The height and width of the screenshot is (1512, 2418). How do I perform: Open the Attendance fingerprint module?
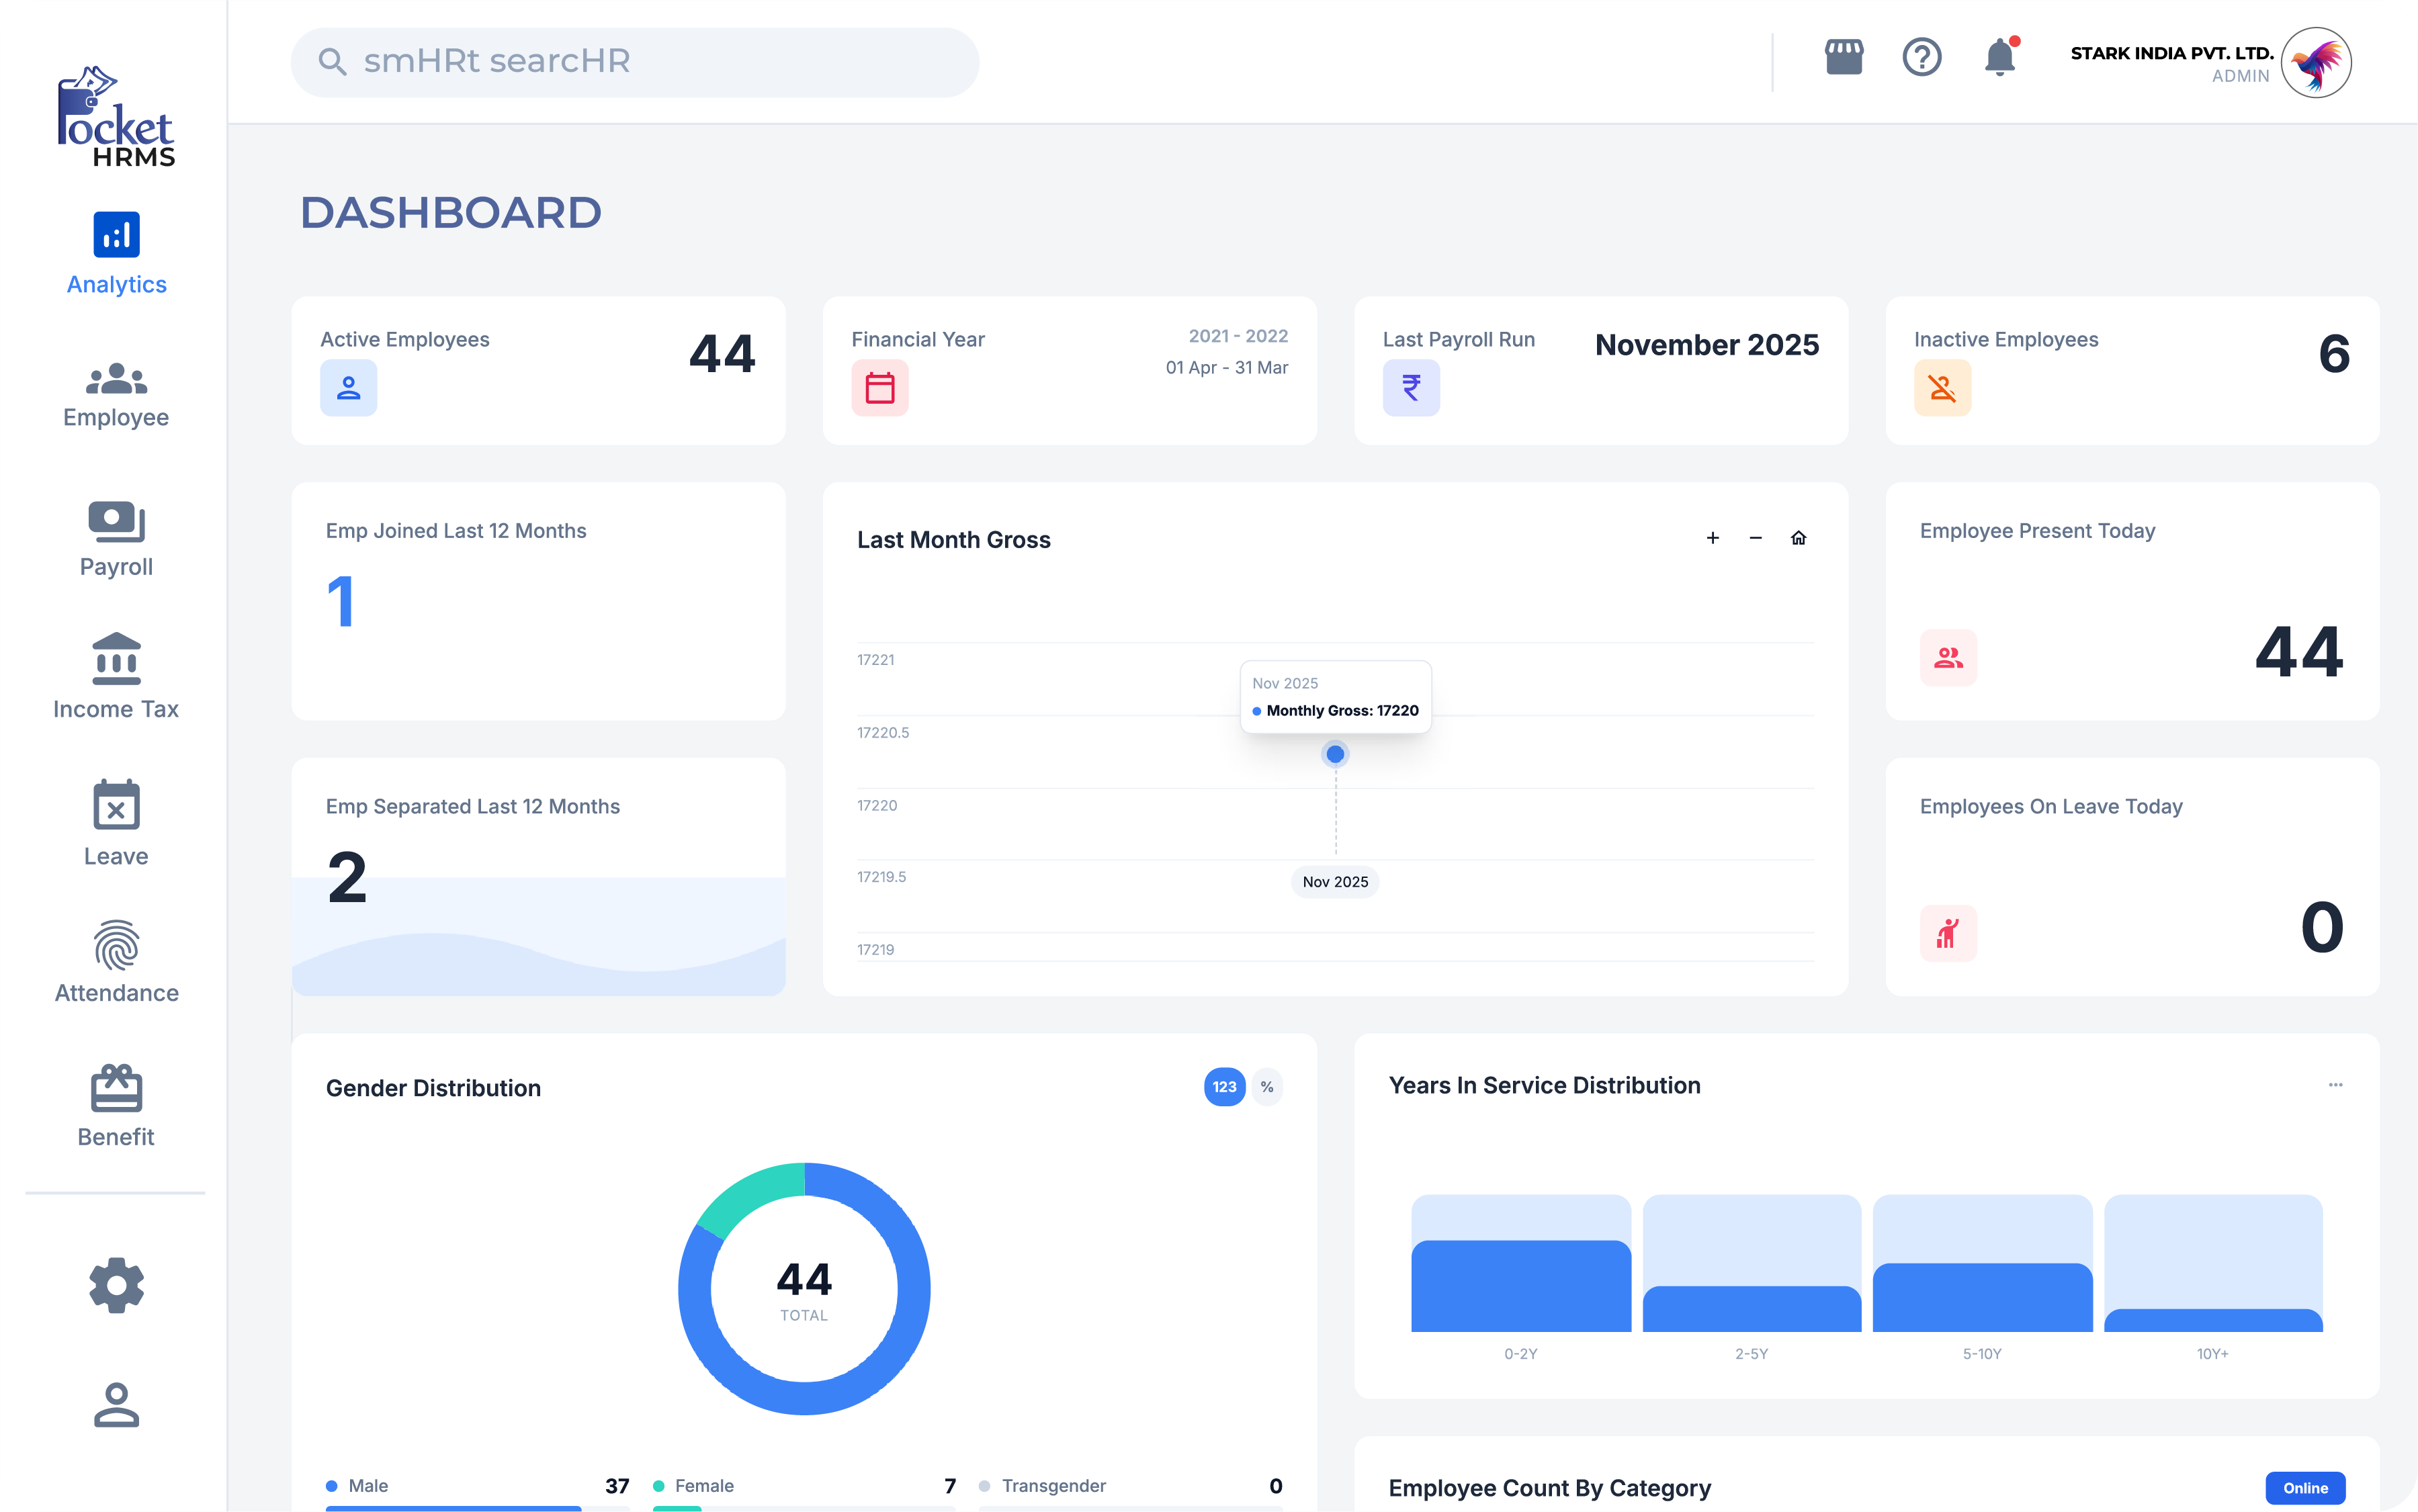click(x=116, y=962)
